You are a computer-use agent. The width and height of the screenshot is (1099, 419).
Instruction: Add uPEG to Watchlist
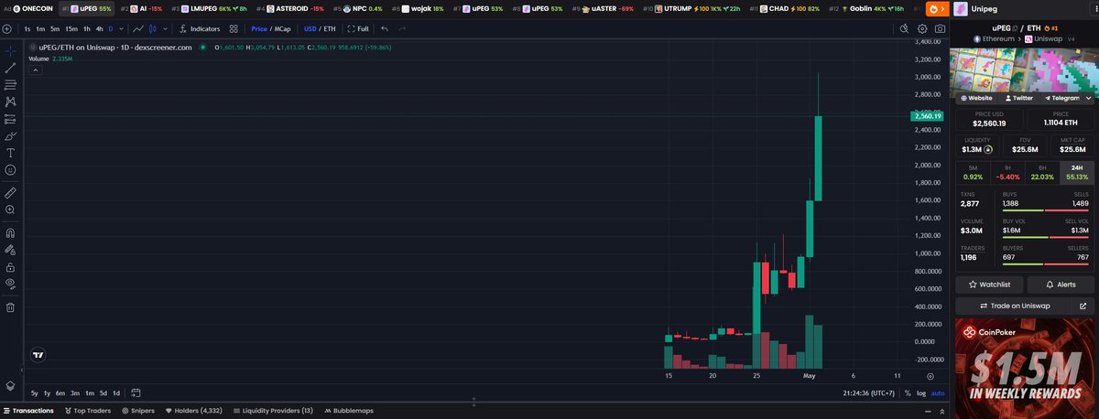[x=989, y=285]
